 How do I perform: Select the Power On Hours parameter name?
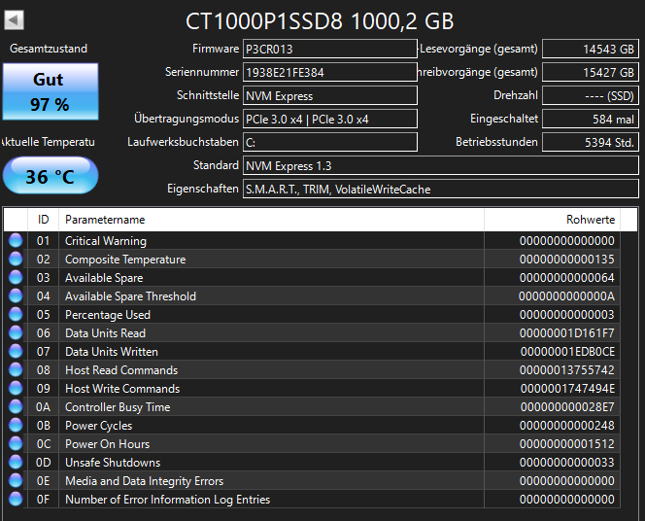(108, 444)
